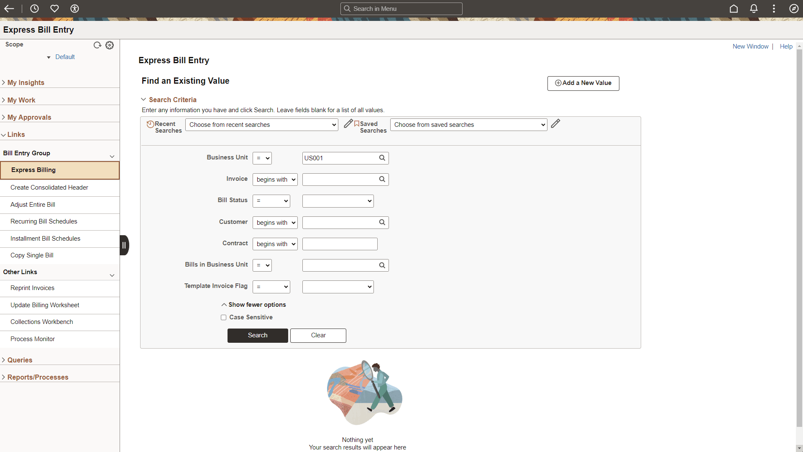Open the Bill Status value dropdown
The width and height of the screenshot is (803, 452).
(x=338, y=201)
